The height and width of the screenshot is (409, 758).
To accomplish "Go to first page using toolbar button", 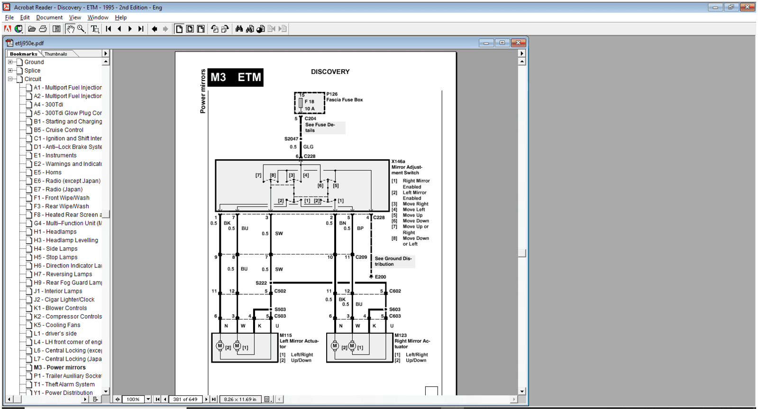I will pyautogui.click(x=109, y=29).
